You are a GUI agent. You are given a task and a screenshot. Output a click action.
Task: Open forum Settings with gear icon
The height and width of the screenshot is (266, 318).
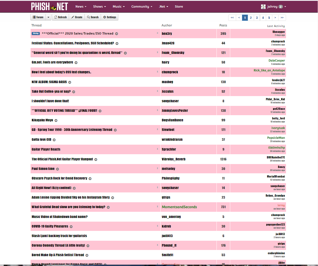109,17
